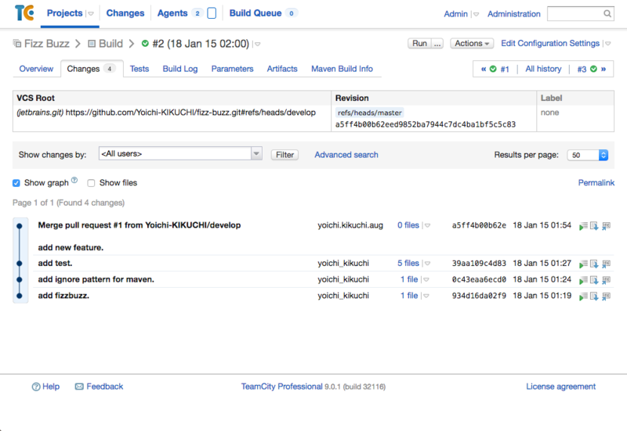Switch to the Overview tab
Viewport: 627px width, 431px height.
(36, 69)
